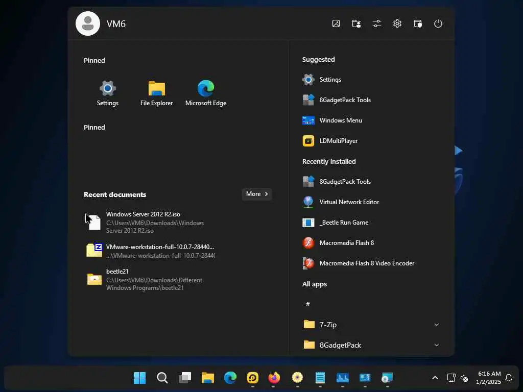The image size is (523, 392).
Task: Open pinned File Explorer app
Action: (x=156, y=93)
